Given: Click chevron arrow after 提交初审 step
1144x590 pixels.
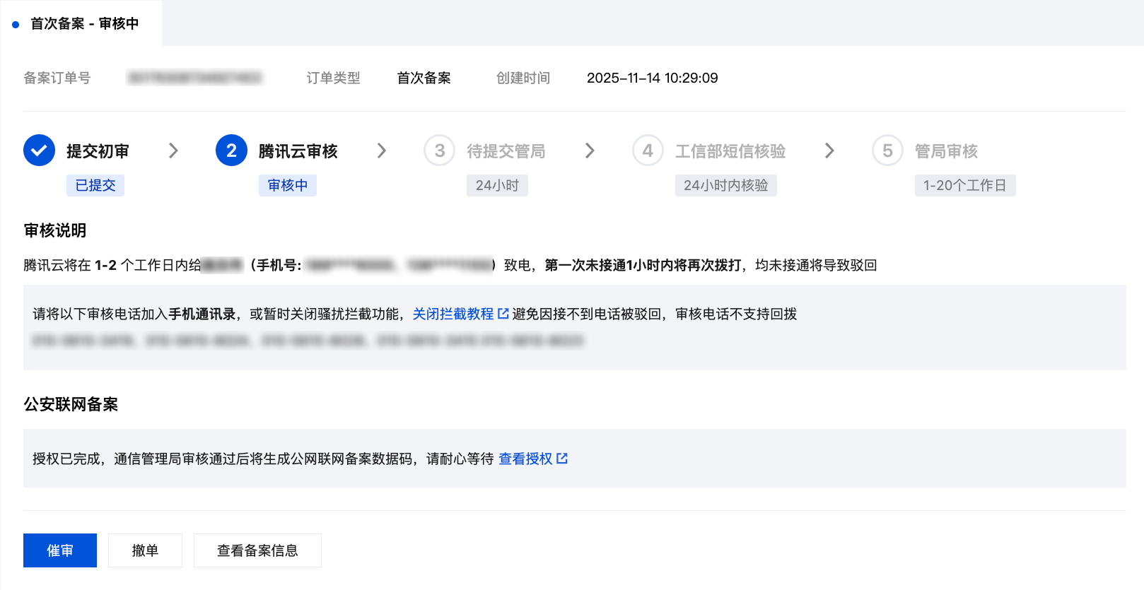Looking at the screenshot, I should tap(173, 151).
